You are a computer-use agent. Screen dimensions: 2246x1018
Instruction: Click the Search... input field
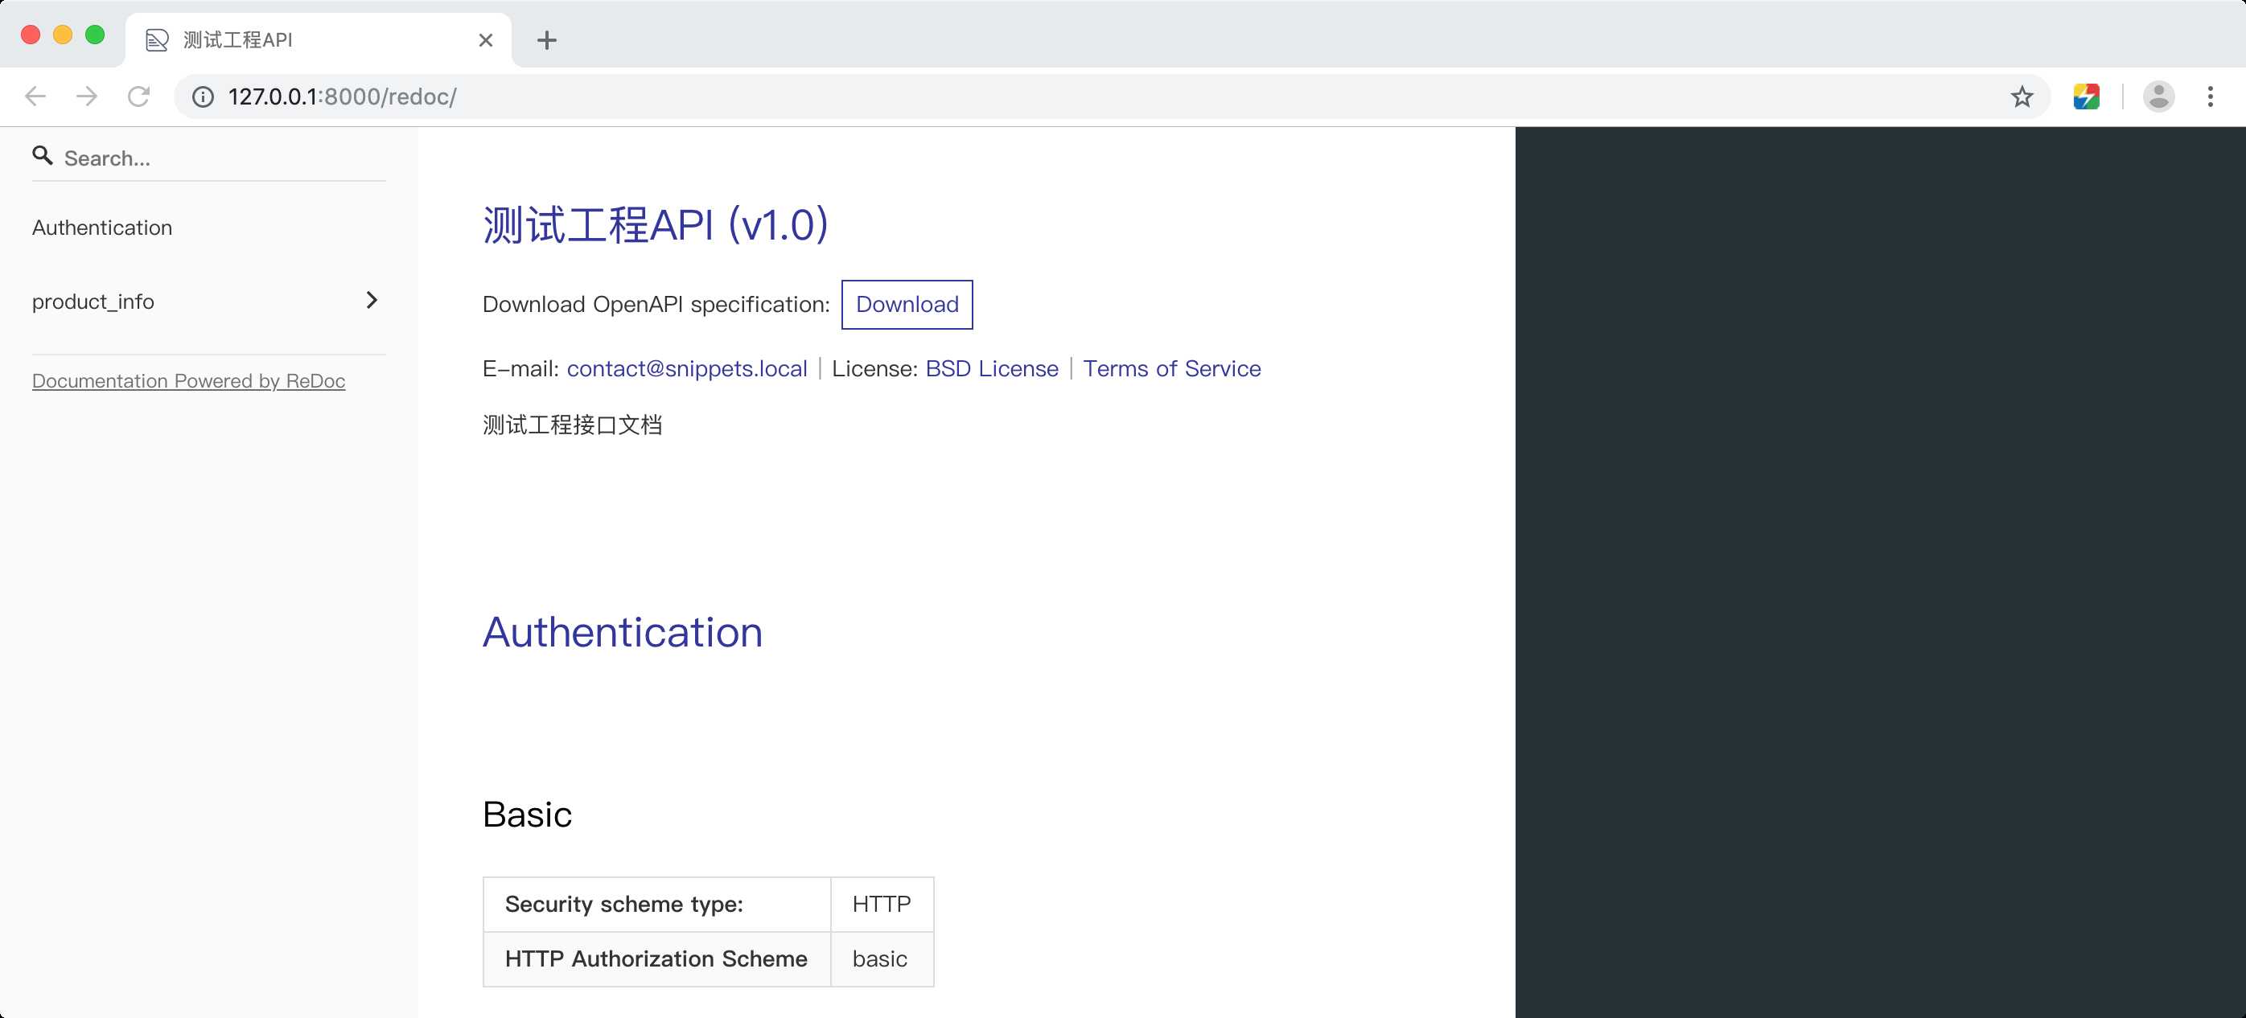coord(209,158)
